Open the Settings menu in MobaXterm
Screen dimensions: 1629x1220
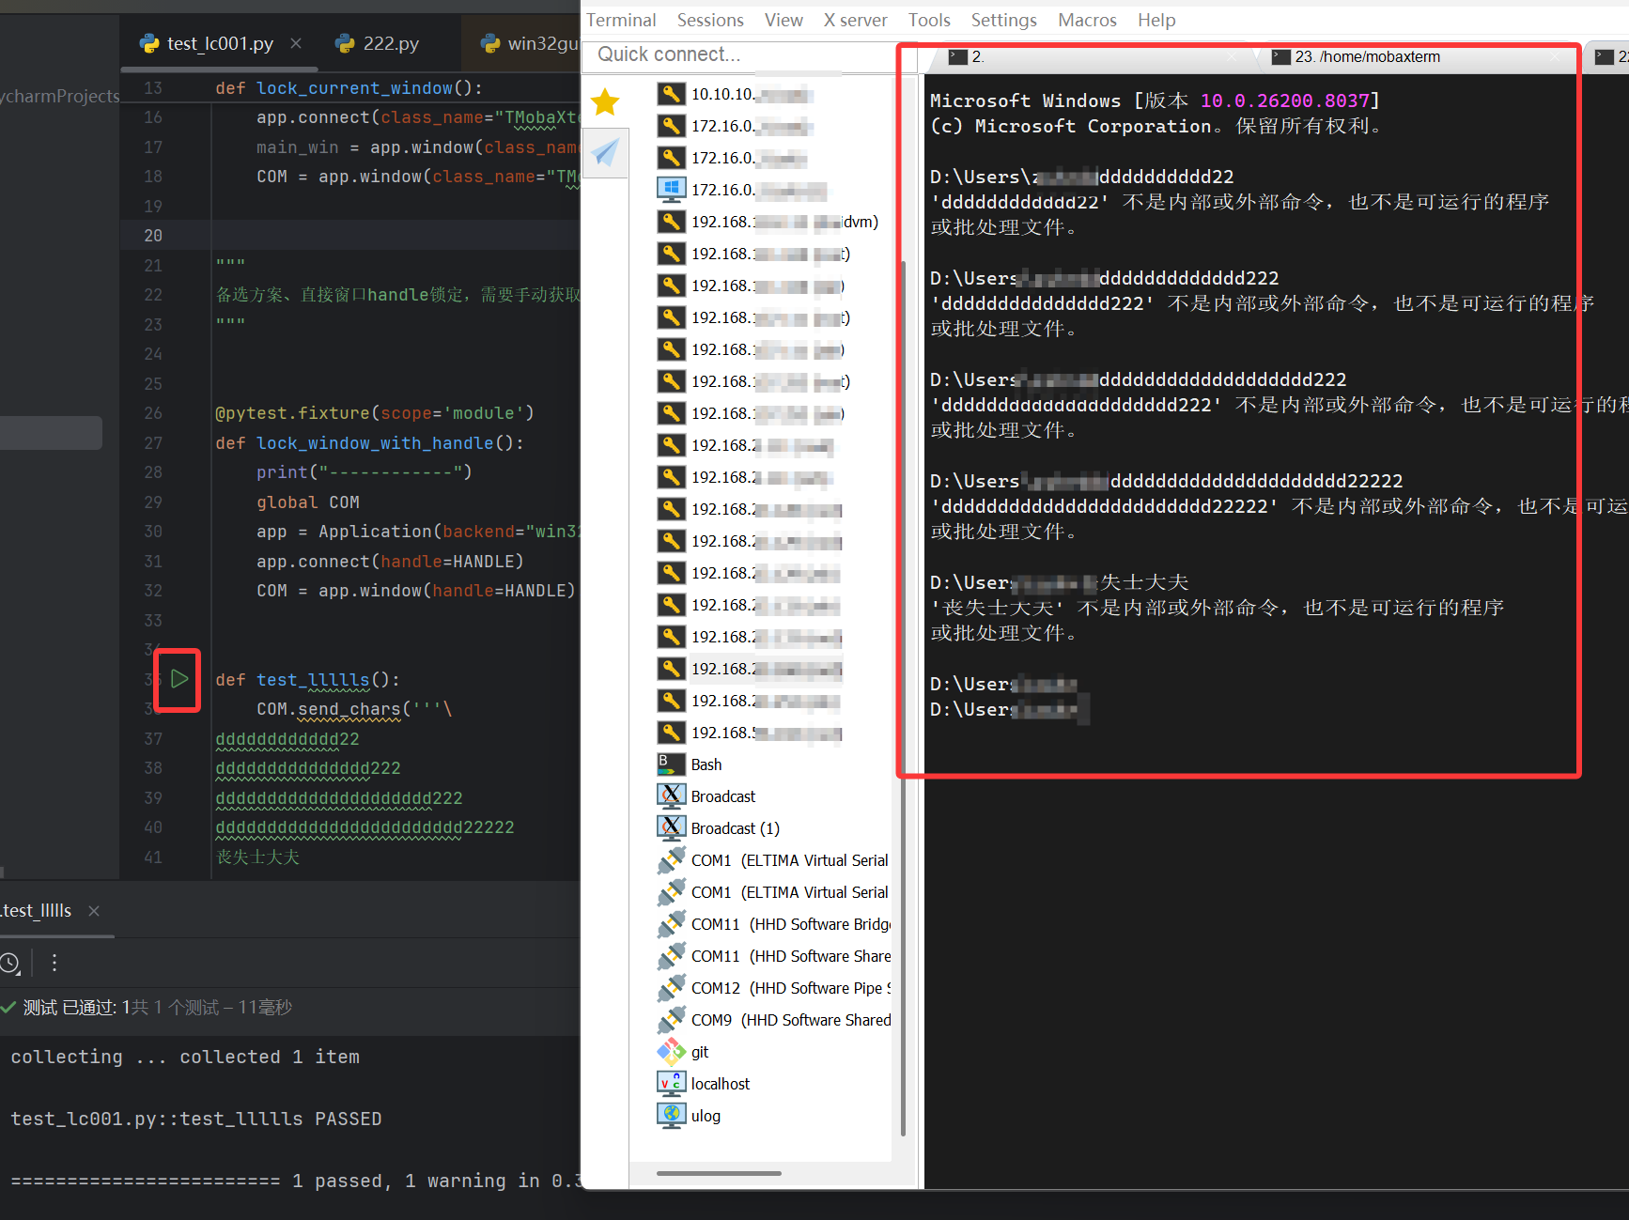[x=1003, y=20]
